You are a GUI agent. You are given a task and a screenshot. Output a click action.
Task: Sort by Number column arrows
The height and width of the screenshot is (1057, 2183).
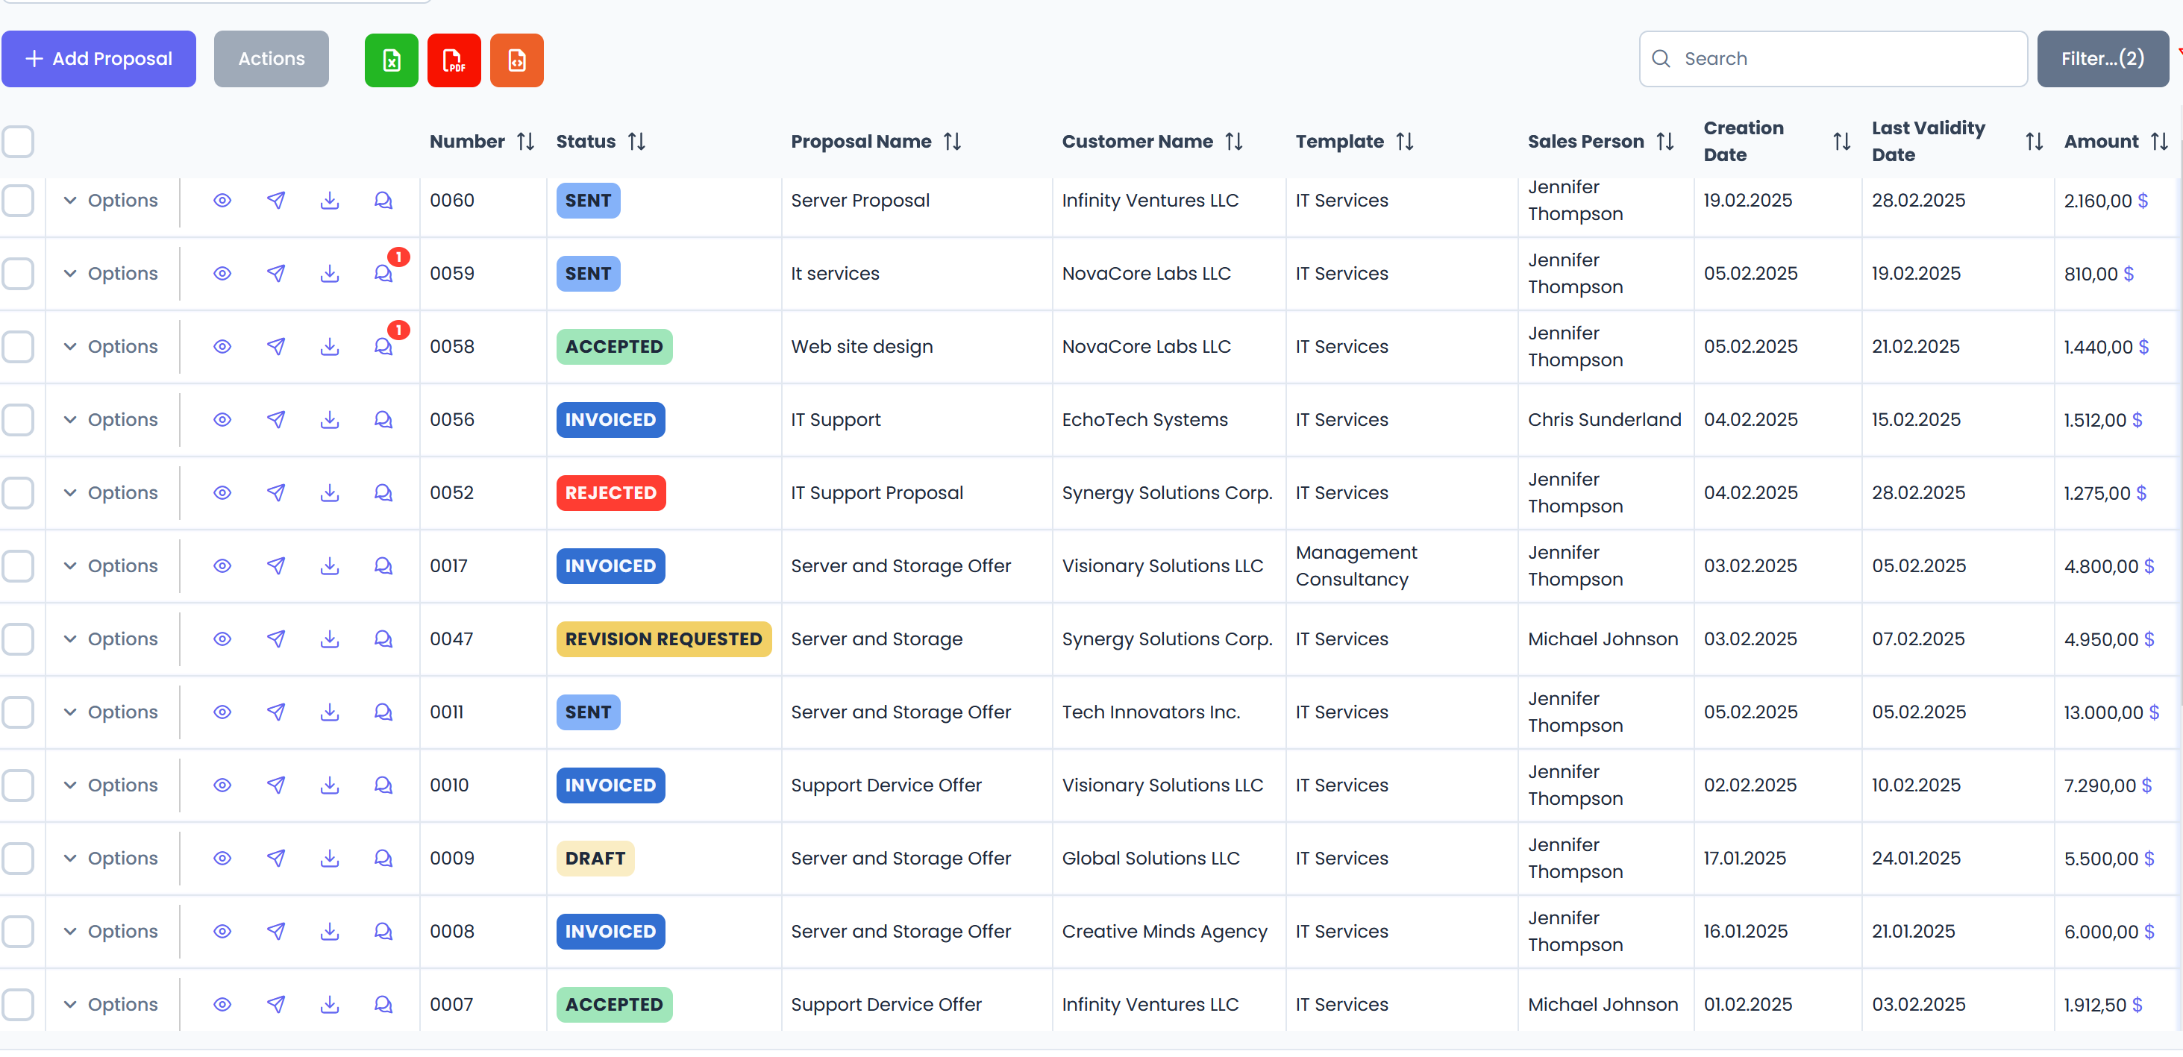click(x=525, y=142)
